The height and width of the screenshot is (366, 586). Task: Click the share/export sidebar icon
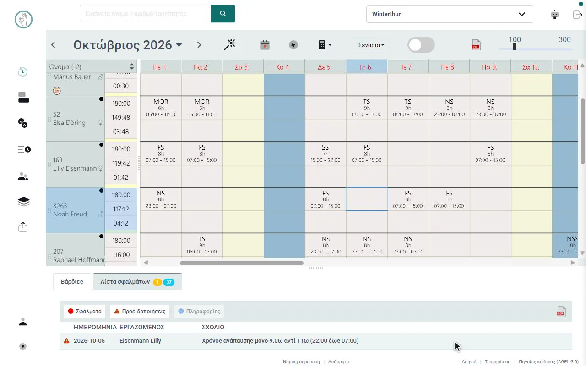point(23,227)
